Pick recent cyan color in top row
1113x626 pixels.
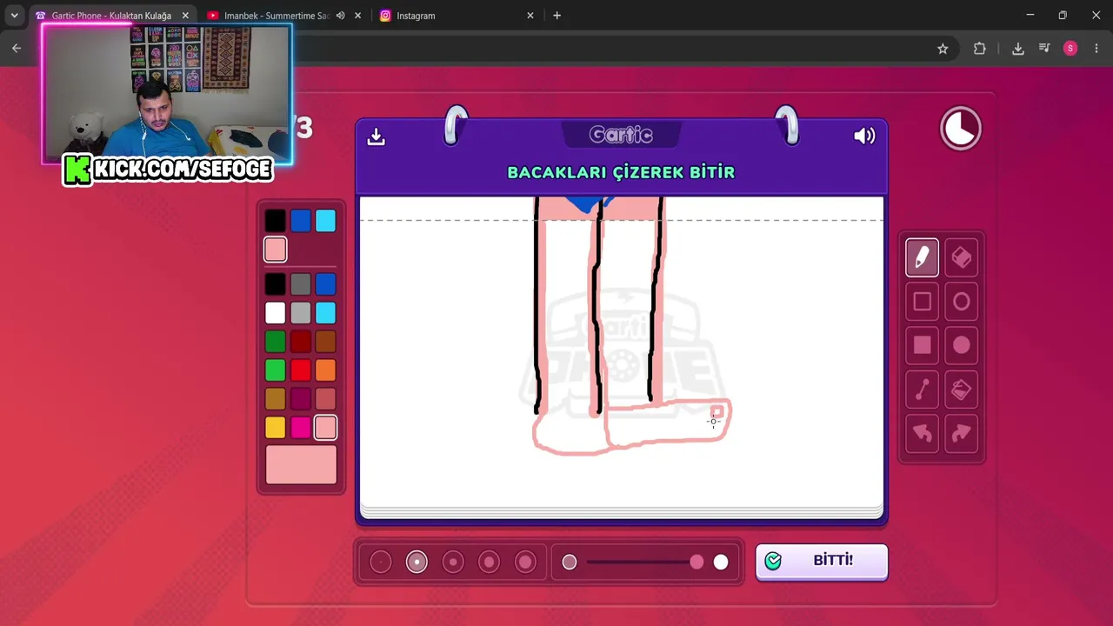[x=325, y=221]
